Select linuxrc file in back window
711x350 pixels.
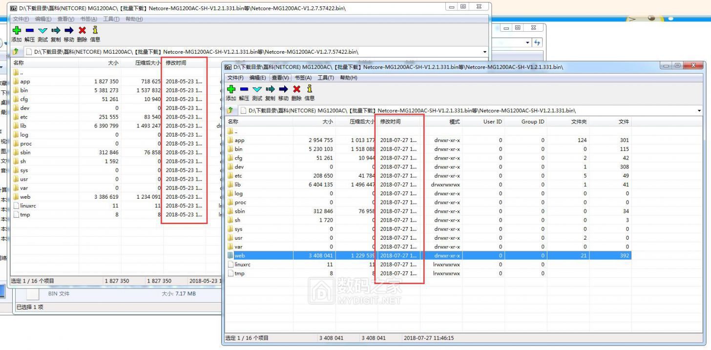pos(28,206)
